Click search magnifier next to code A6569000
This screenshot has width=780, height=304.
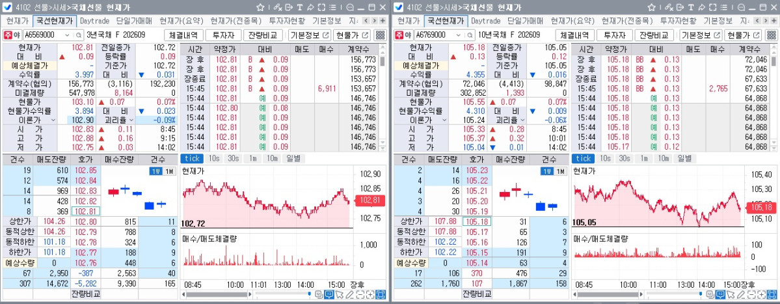[79, 35]
